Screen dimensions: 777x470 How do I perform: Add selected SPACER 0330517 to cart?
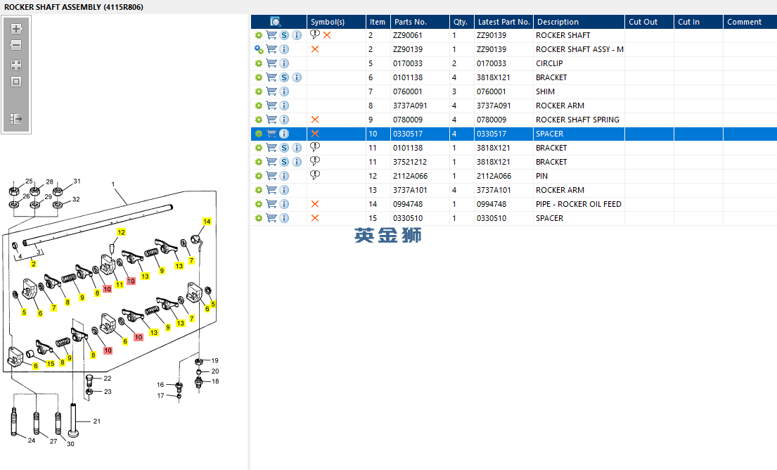click(x=271, y=134)
